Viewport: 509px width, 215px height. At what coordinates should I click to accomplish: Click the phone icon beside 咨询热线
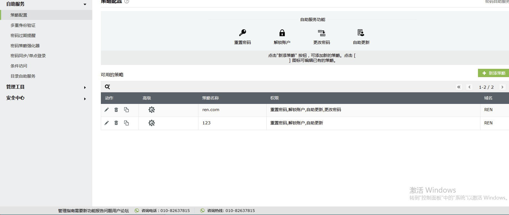[x=203, y=211]
